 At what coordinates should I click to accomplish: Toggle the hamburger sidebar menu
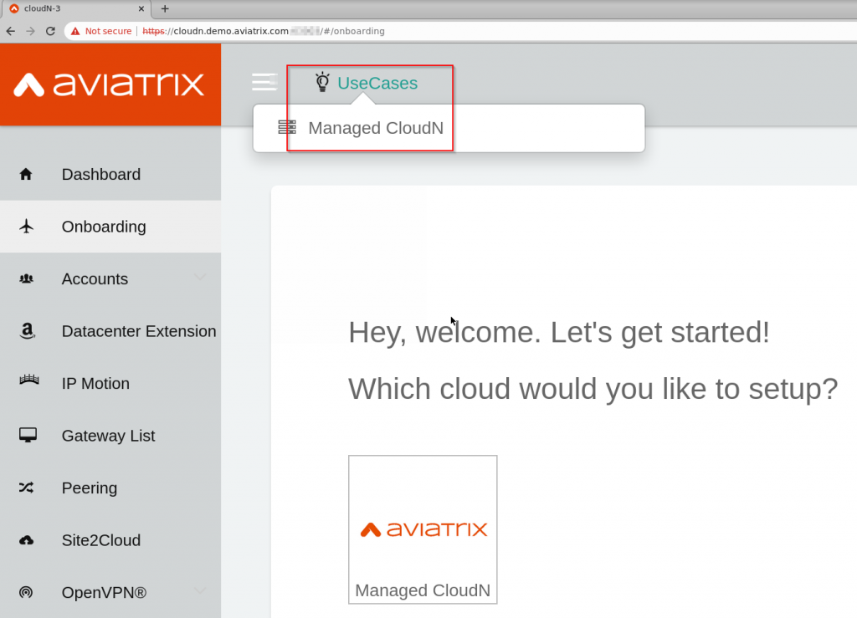coord(264,82)
